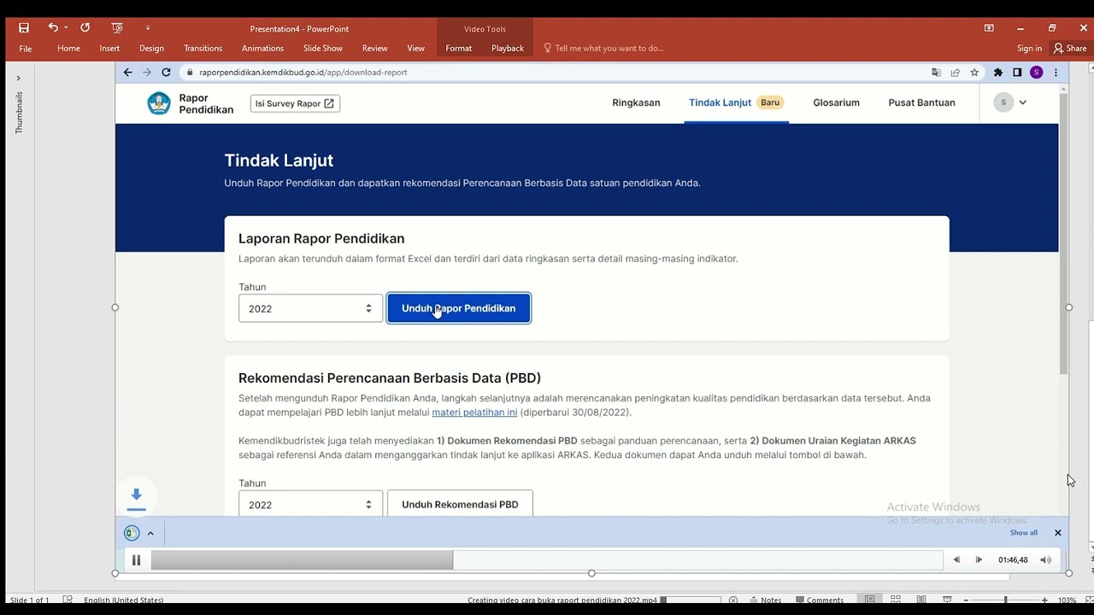Undo the last action in PowerPoint
This screenshot has height=615, width=1094.
(52, 28)
